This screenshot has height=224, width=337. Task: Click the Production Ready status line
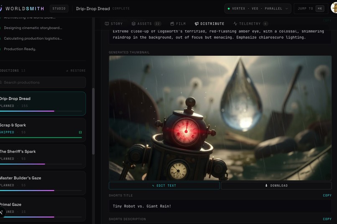click(x=20, y=49)
